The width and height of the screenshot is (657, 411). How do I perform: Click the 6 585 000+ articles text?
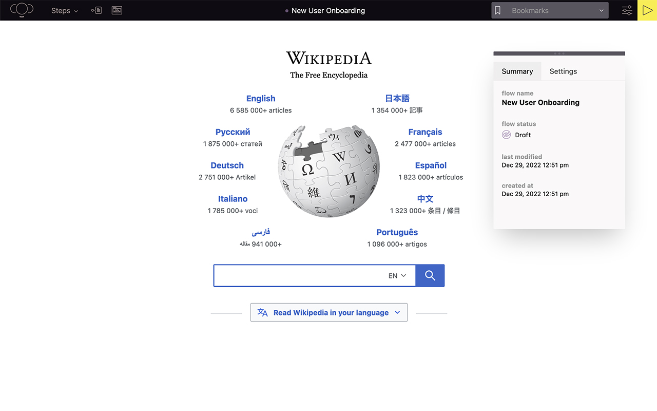261,110
